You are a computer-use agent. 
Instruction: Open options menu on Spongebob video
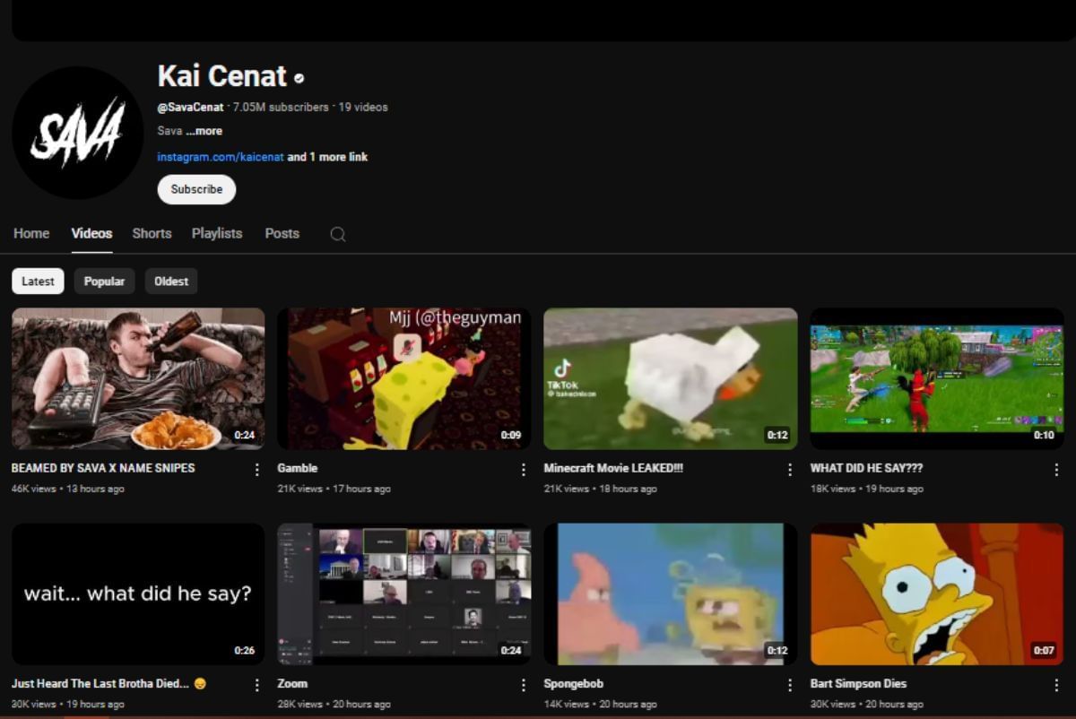point(790,683)
